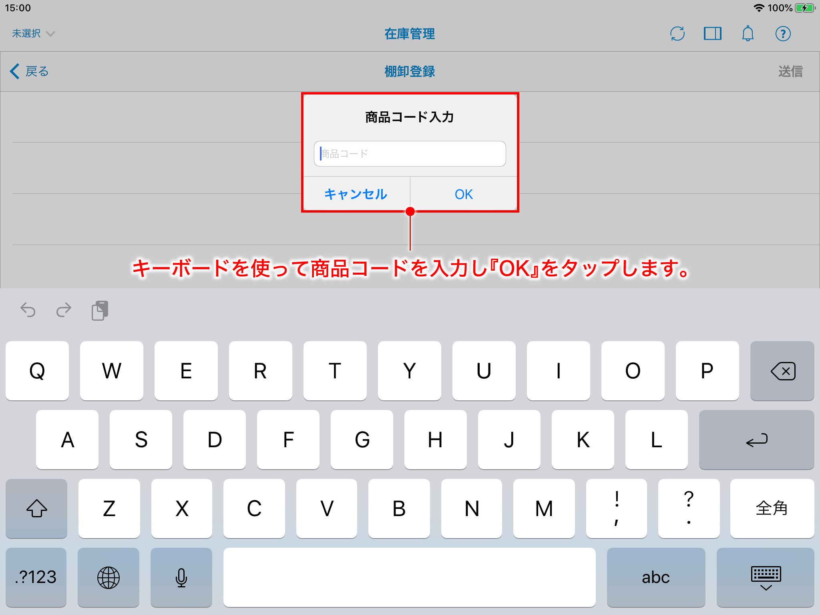820x615 pixels.
Task: Toggle the 全角 full-width key
Action: pyautogui.click(x=772, y=508)
